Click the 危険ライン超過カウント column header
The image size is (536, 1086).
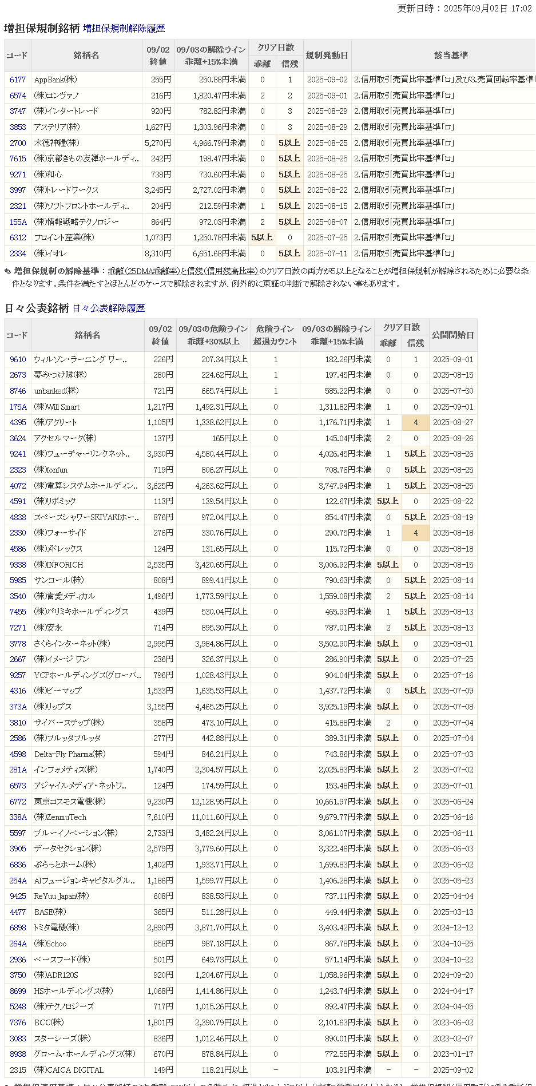(x=276, y=335)
